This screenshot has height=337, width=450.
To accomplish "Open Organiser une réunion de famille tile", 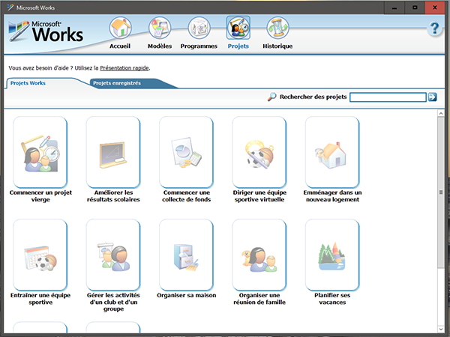I will pos(259,255).
